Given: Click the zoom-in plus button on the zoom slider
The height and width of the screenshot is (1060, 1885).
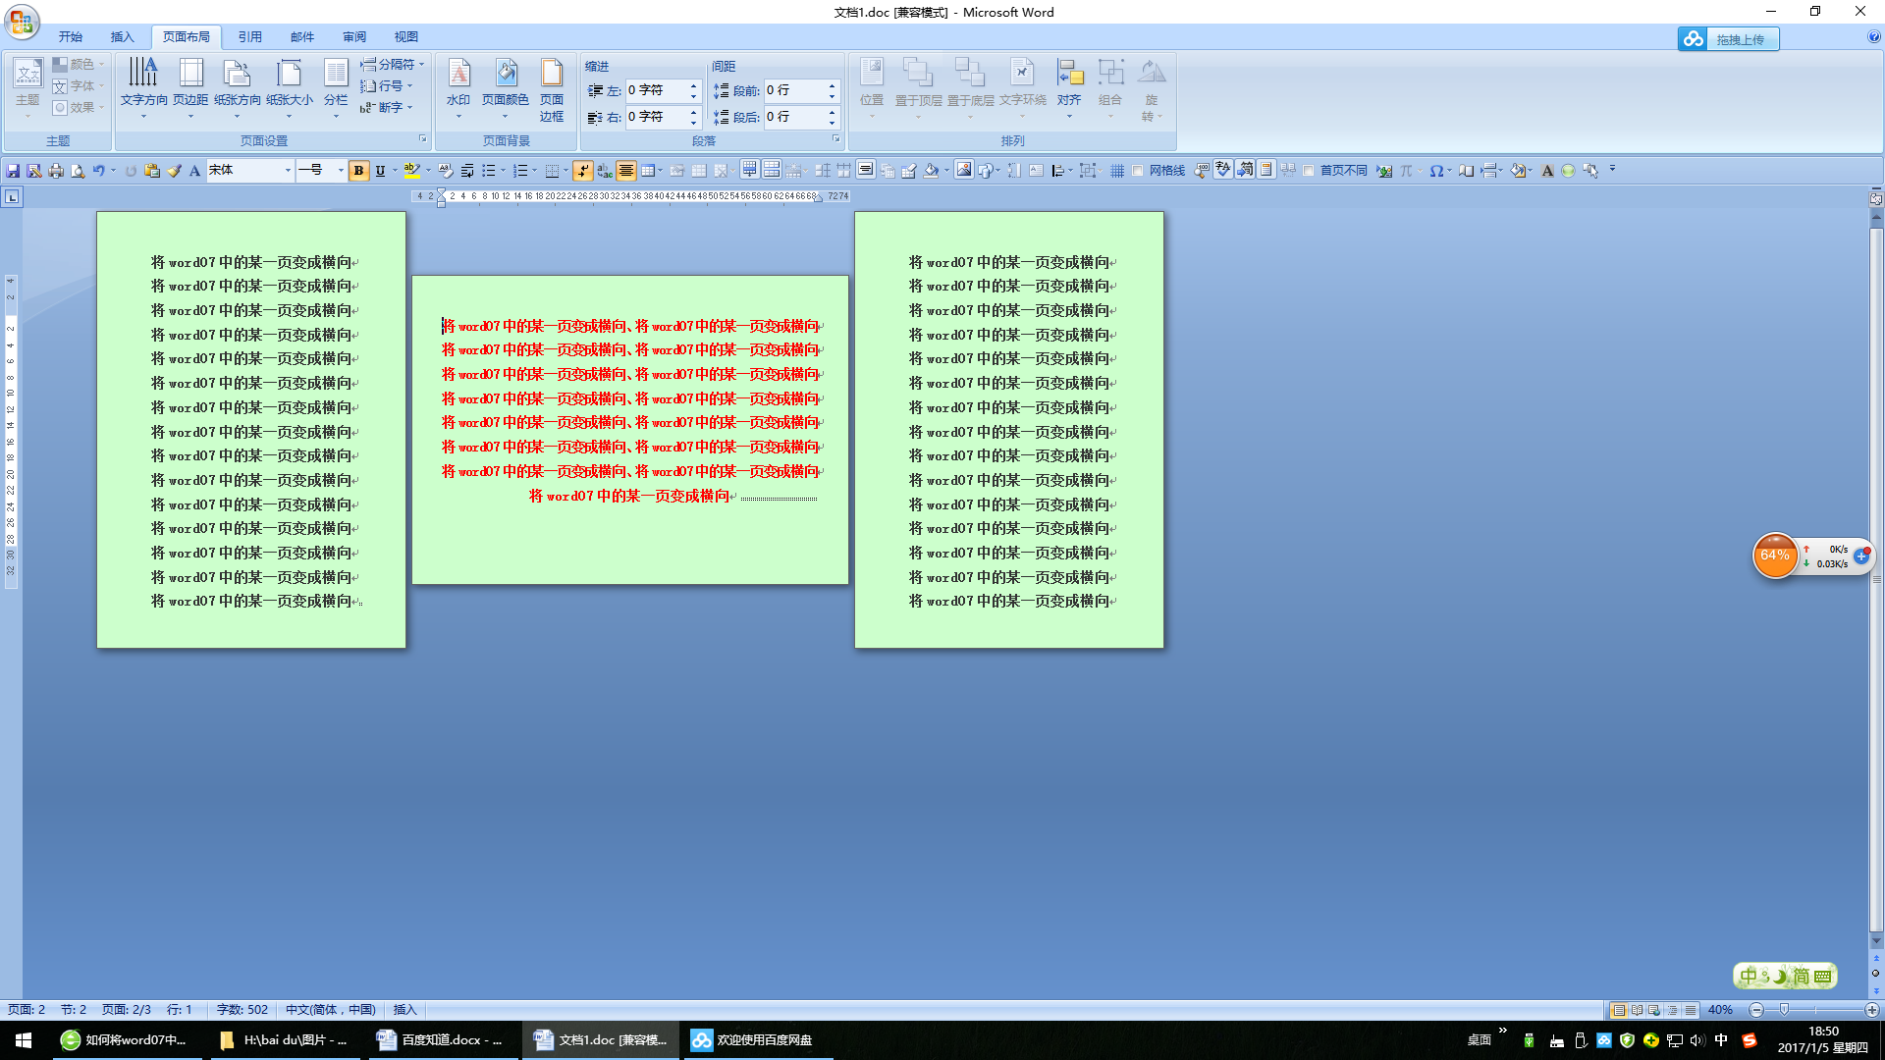Looking at the screenshot, I should pos(1871,1010).
